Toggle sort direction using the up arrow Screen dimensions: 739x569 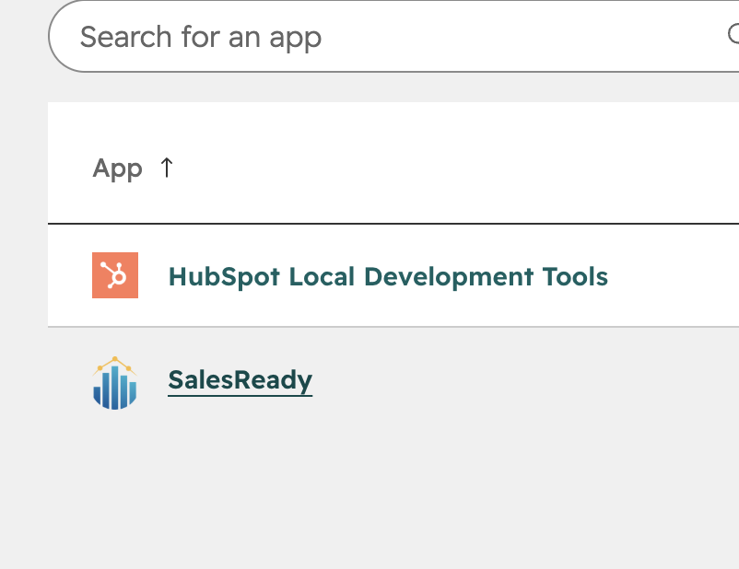(x=167, y=168)
